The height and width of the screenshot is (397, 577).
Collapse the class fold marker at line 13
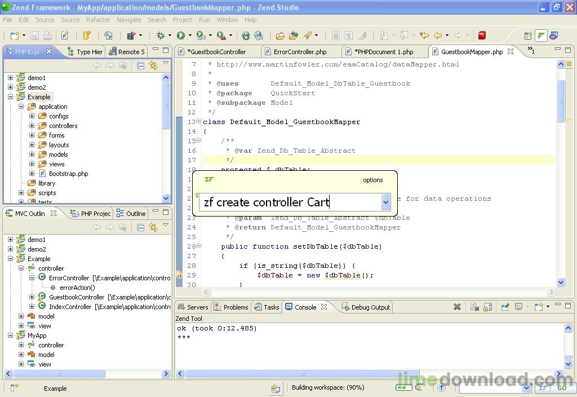click(x=198, y=122)
